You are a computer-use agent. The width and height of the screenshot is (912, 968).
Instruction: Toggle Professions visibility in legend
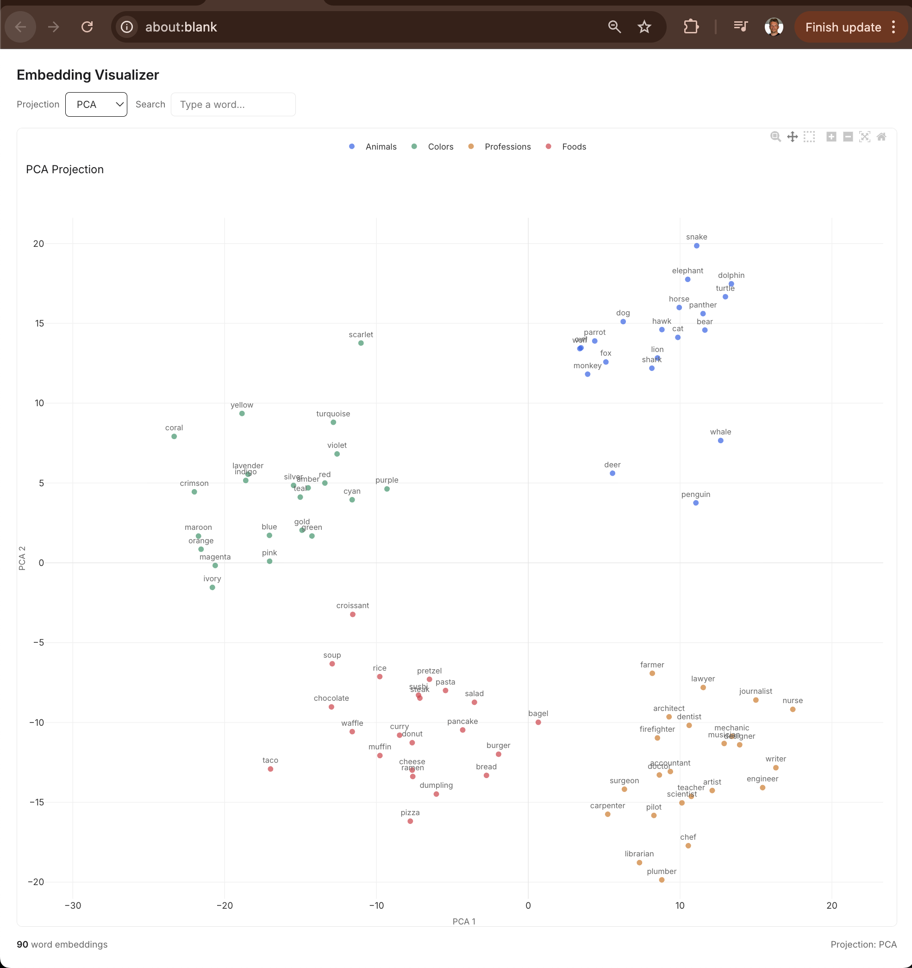tap(507, 146)
